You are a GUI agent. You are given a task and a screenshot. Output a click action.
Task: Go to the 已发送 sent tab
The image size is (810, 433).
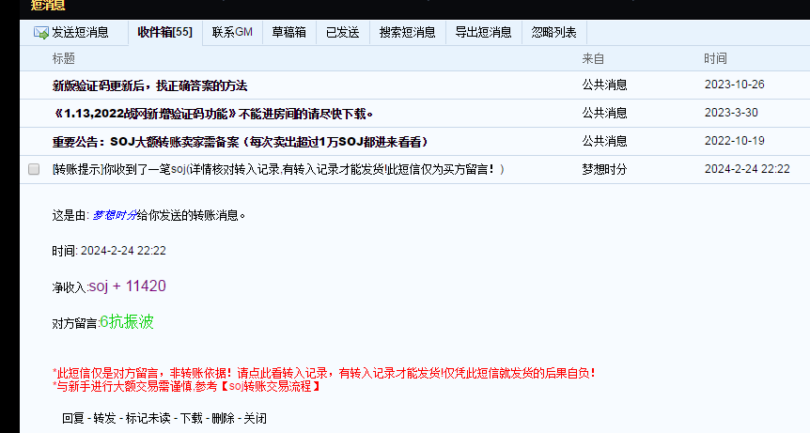tap(342, 33)
